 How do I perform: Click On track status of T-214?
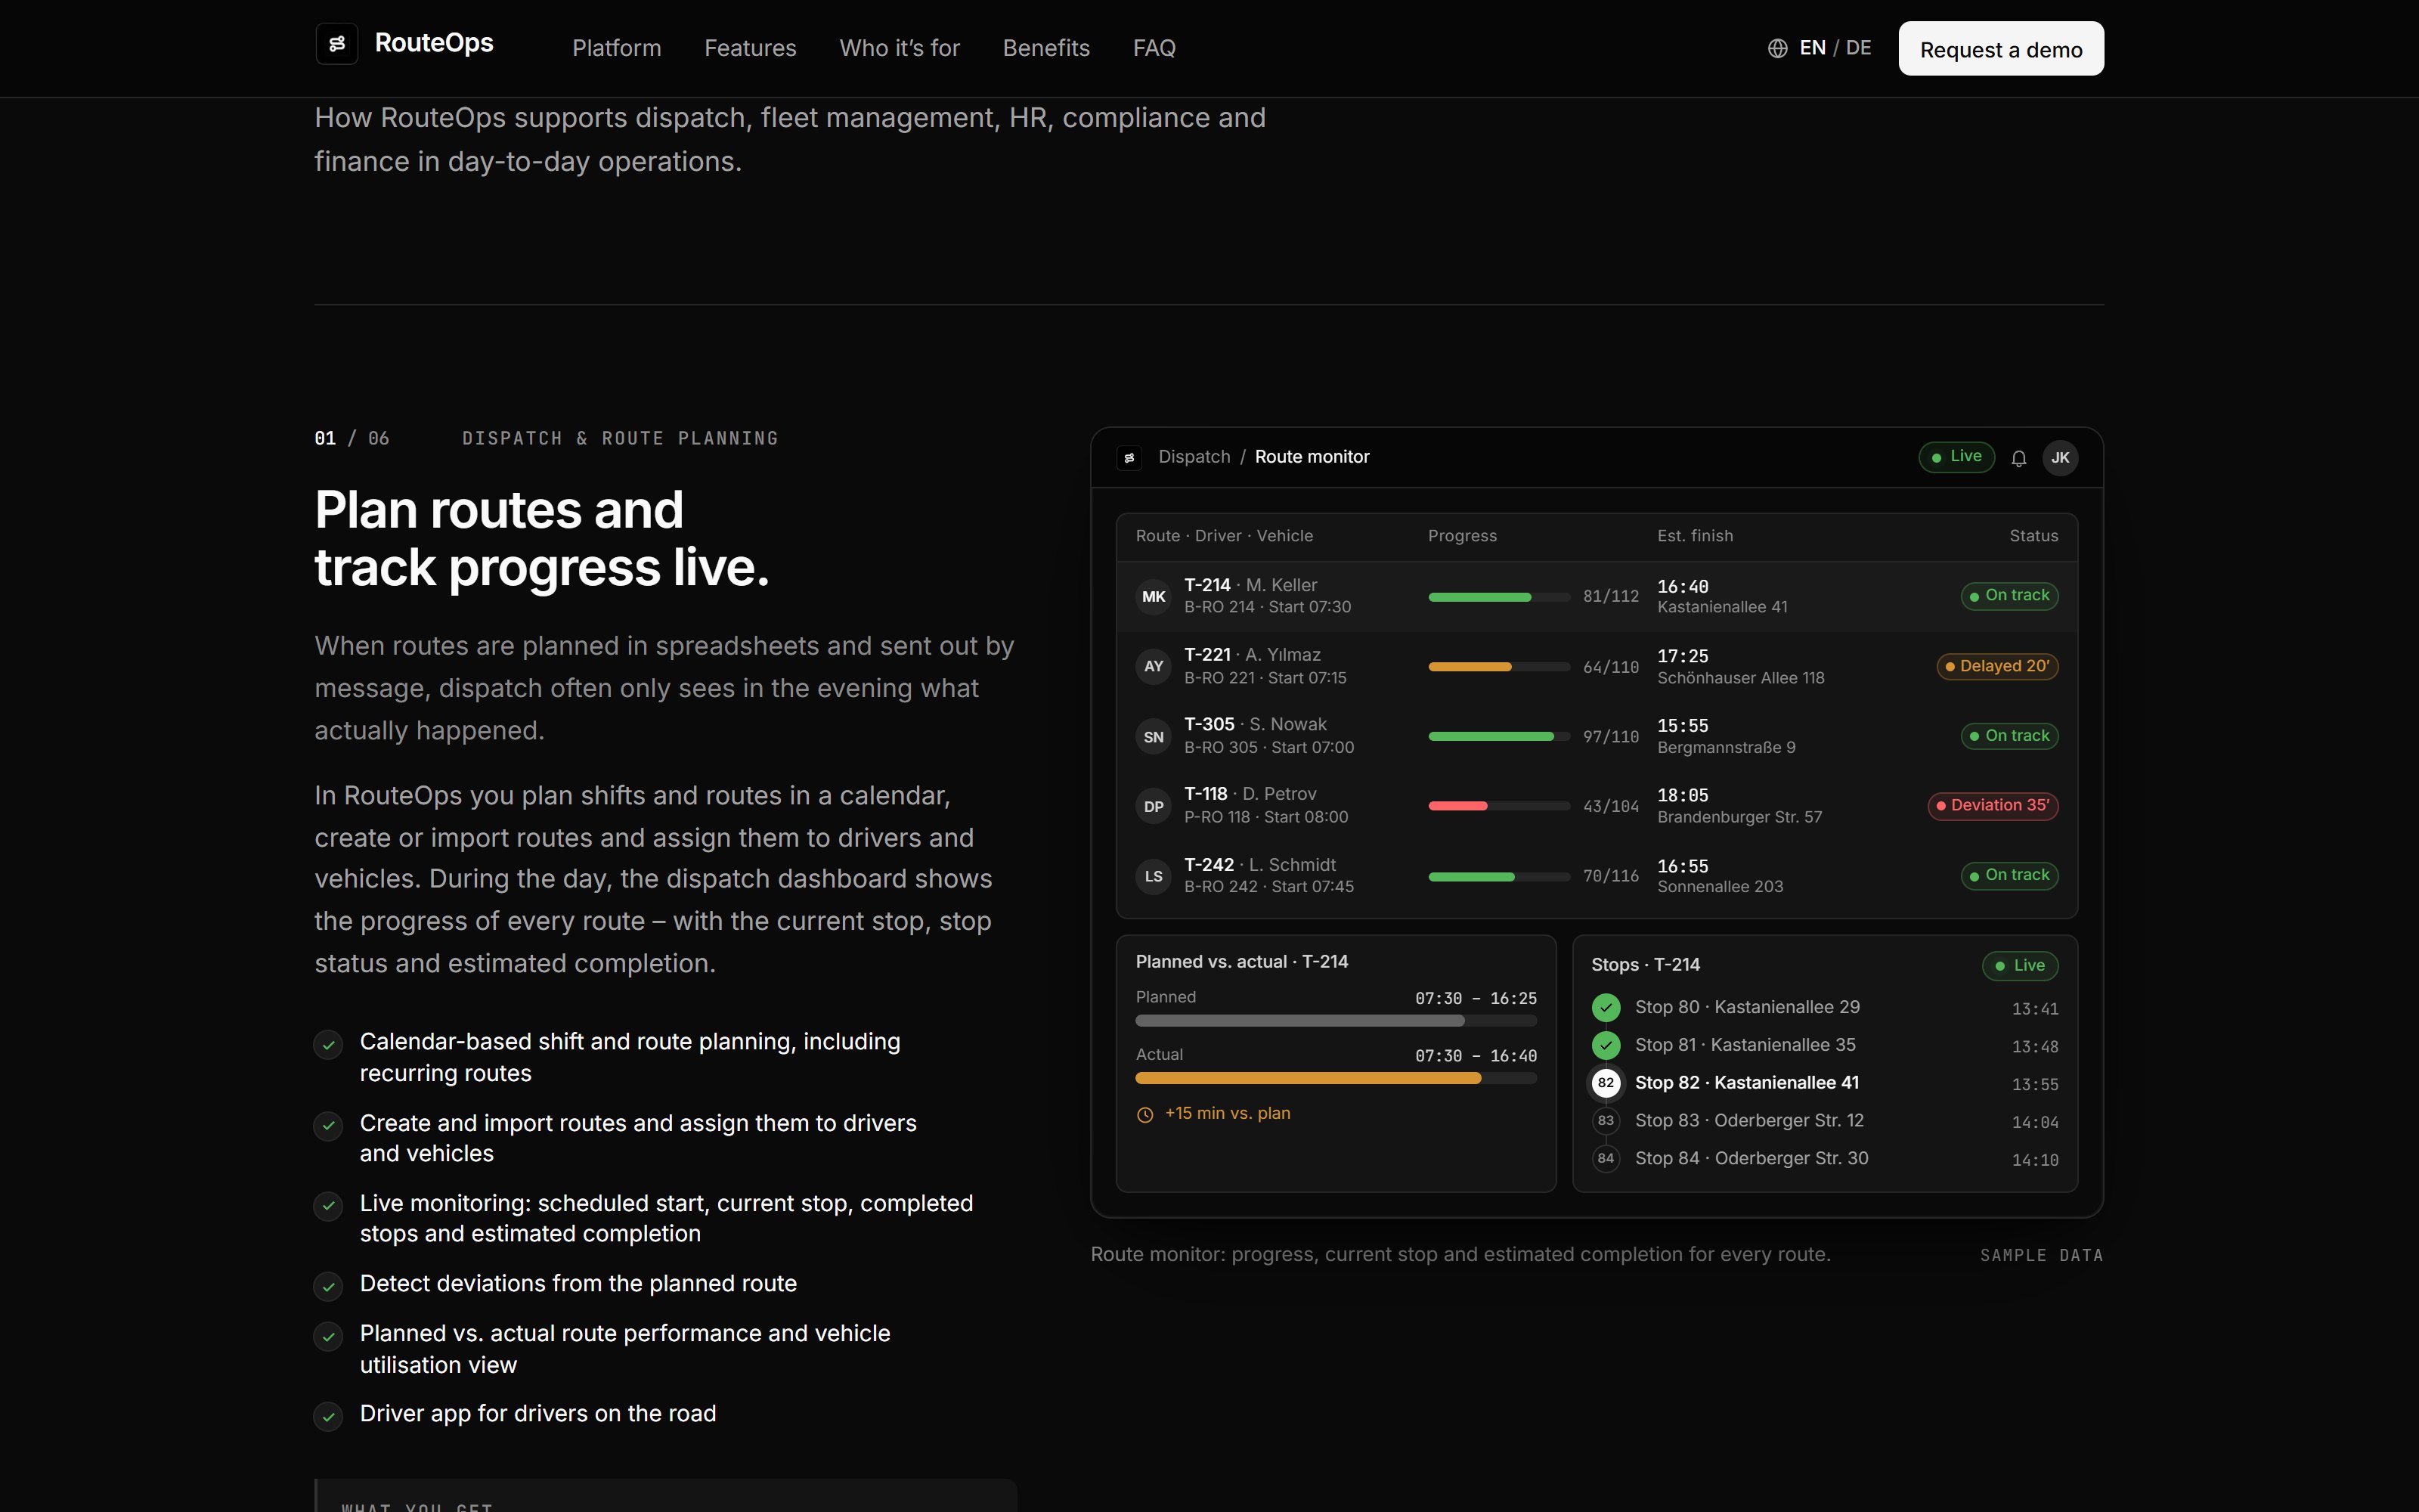[2009, 596]
